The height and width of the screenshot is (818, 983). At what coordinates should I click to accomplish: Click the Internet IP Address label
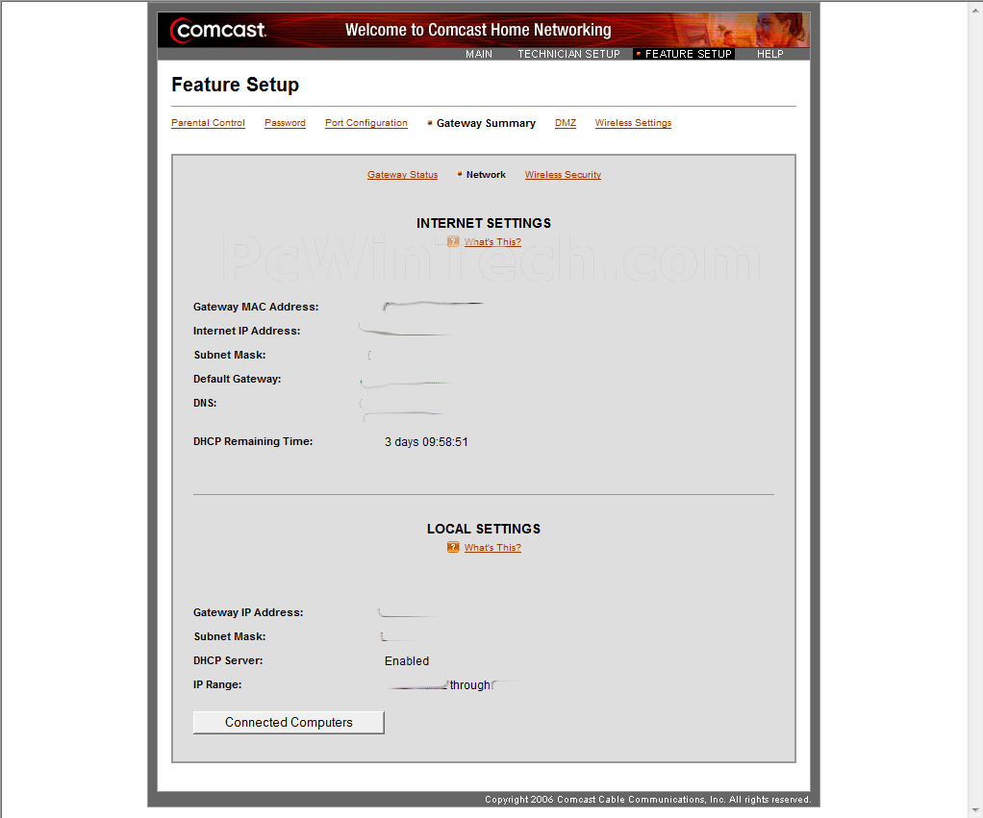point(247,331)
